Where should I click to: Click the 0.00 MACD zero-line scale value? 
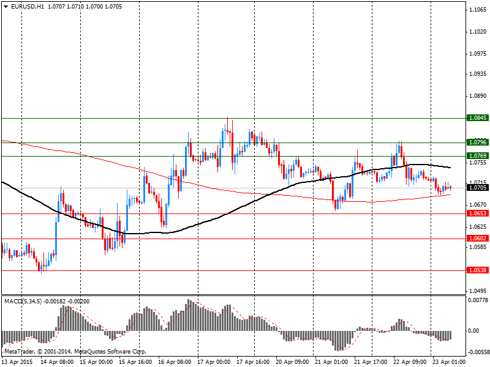pos(474,331)
